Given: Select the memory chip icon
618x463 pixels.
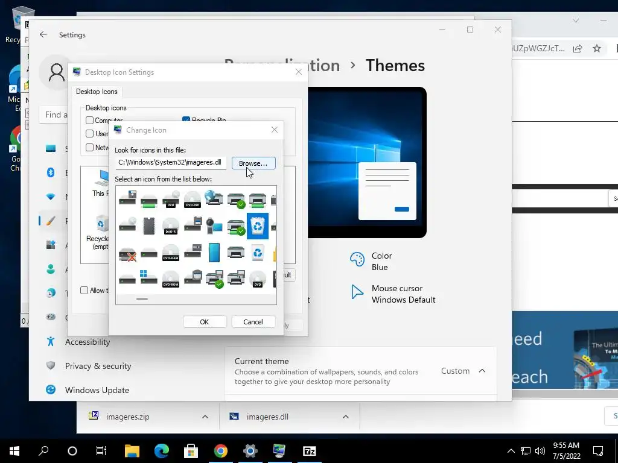Looking at the screenshot, I should [149, 226].
